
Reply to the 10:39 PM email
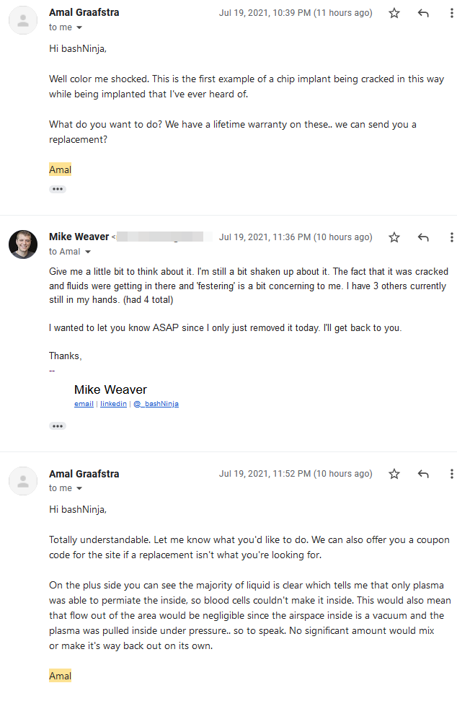click(423, 13)
